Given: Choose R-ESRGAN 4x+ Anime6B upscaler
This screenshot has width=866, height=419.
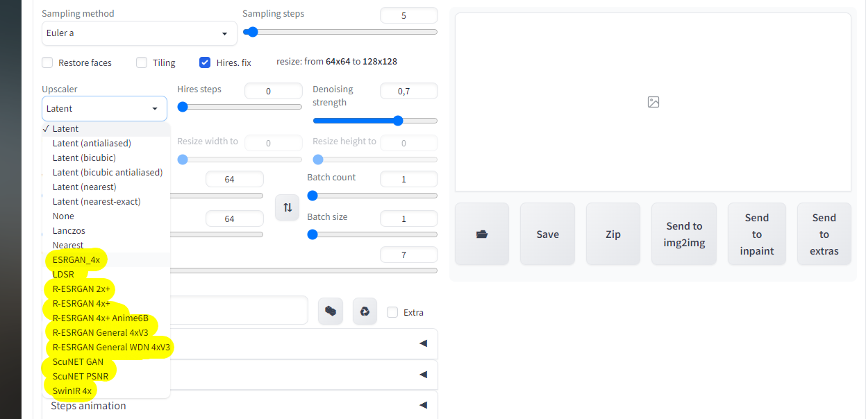Looking at the screenshot, I should tap(101, 318).
